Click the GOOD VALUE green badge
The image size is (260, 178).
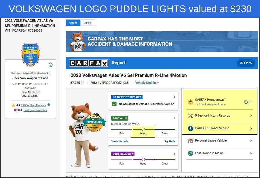click(120, 118)
